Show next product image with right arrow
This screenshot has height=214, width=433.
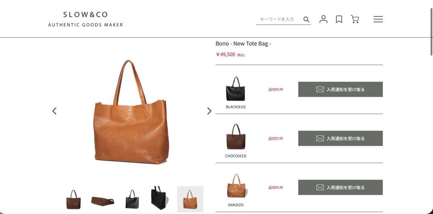(209, 111)
